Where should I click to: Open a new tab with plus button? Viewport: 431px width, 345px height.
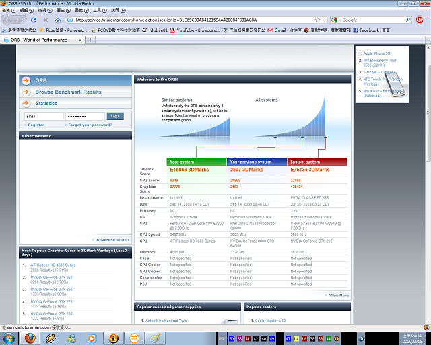(x=90, y=40)
